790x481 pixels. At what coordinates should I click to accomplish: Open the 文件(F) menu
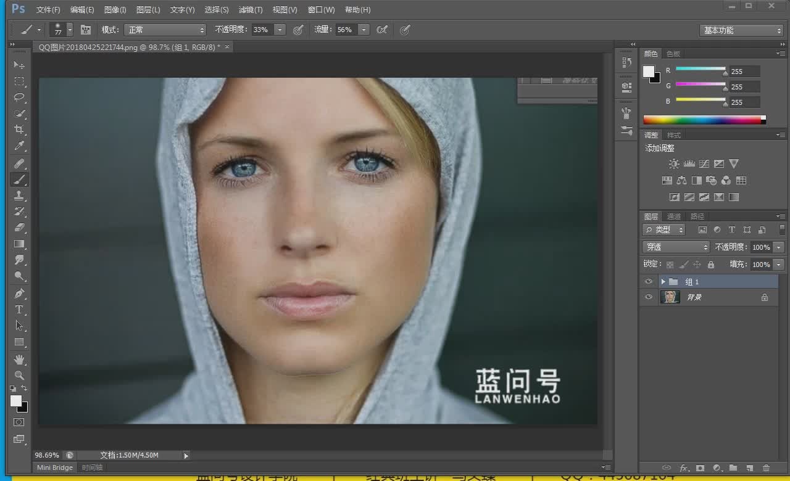48,10
